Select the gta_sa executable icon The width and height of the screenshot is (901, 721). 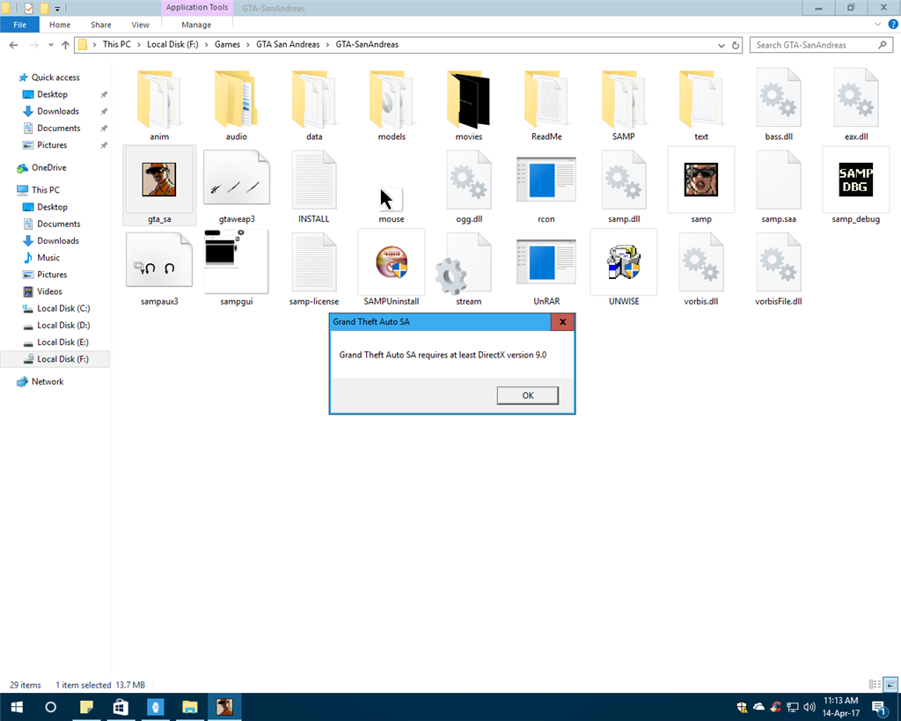pos(159,180)
